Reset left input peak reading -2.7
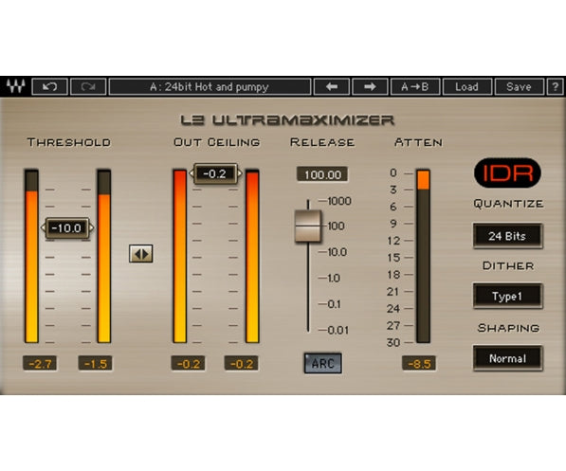The height and width of the screenshot is (471, 566). point(40,363)
